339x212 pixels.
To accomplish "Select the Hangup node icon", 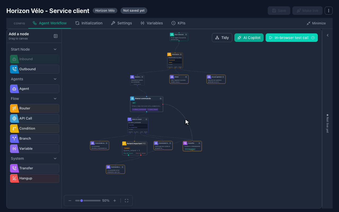I will (14, 178).
